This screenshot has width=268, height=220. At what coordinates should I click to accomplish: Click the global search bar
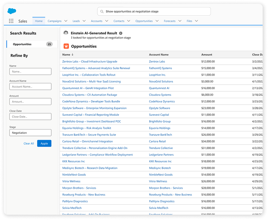pos(154,11)
